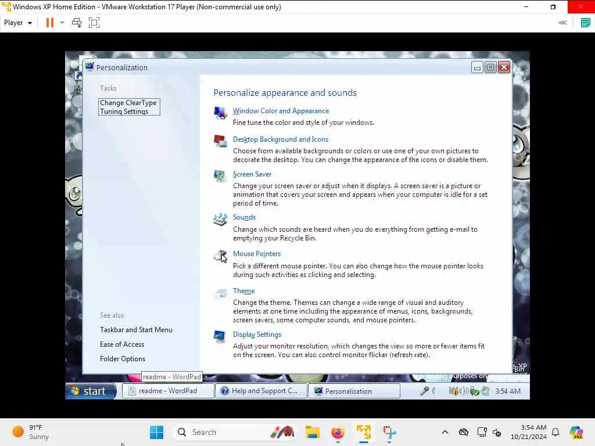Open the VM power options dropdown arrow
The image size is (595, 446).
pos(62,23)
